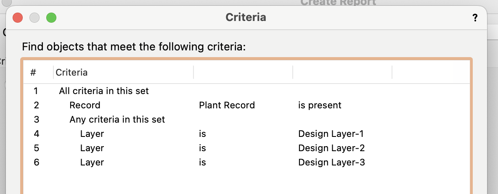Click the 'is' operator in row 5
The height and width of the screenshot is (194, 498).
202,148
